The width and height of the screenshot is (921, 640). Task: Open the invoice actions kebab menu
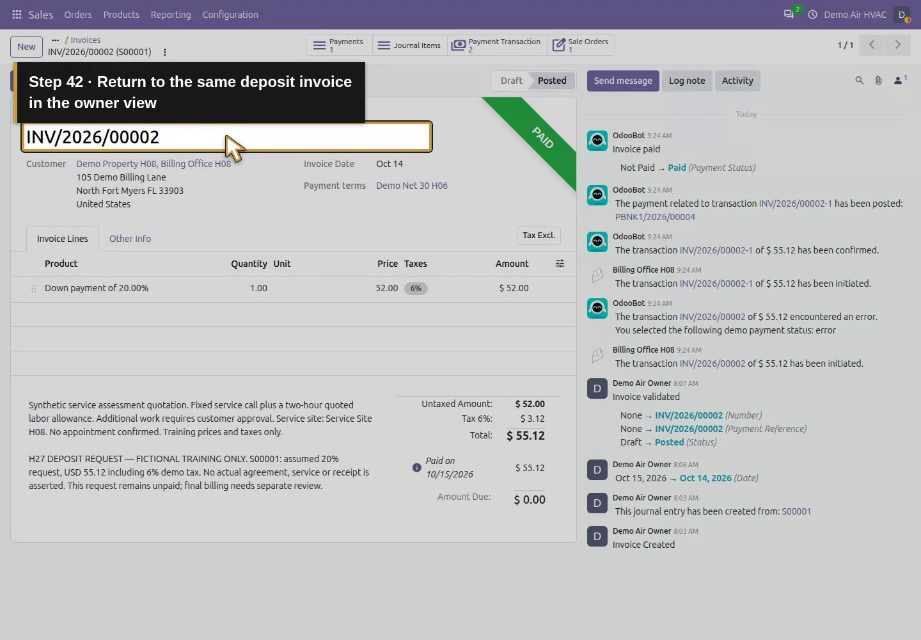point(164,52)
